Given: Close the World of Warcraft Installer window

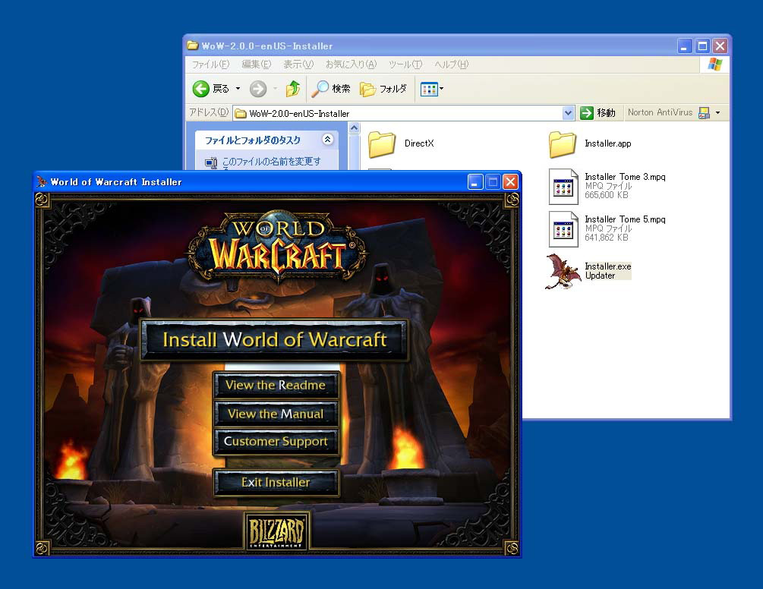Looking at the screenshot, I should (510, 182).
